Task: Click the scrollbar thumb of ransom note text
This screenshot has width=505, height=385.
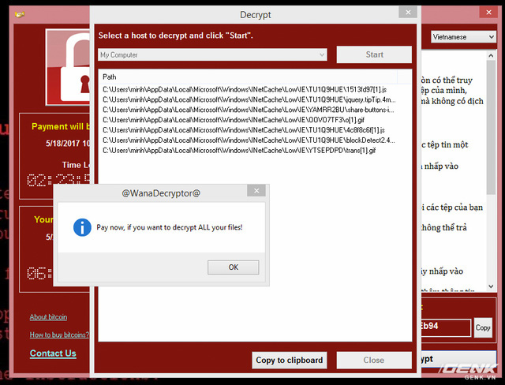Action: pos(491,128)
